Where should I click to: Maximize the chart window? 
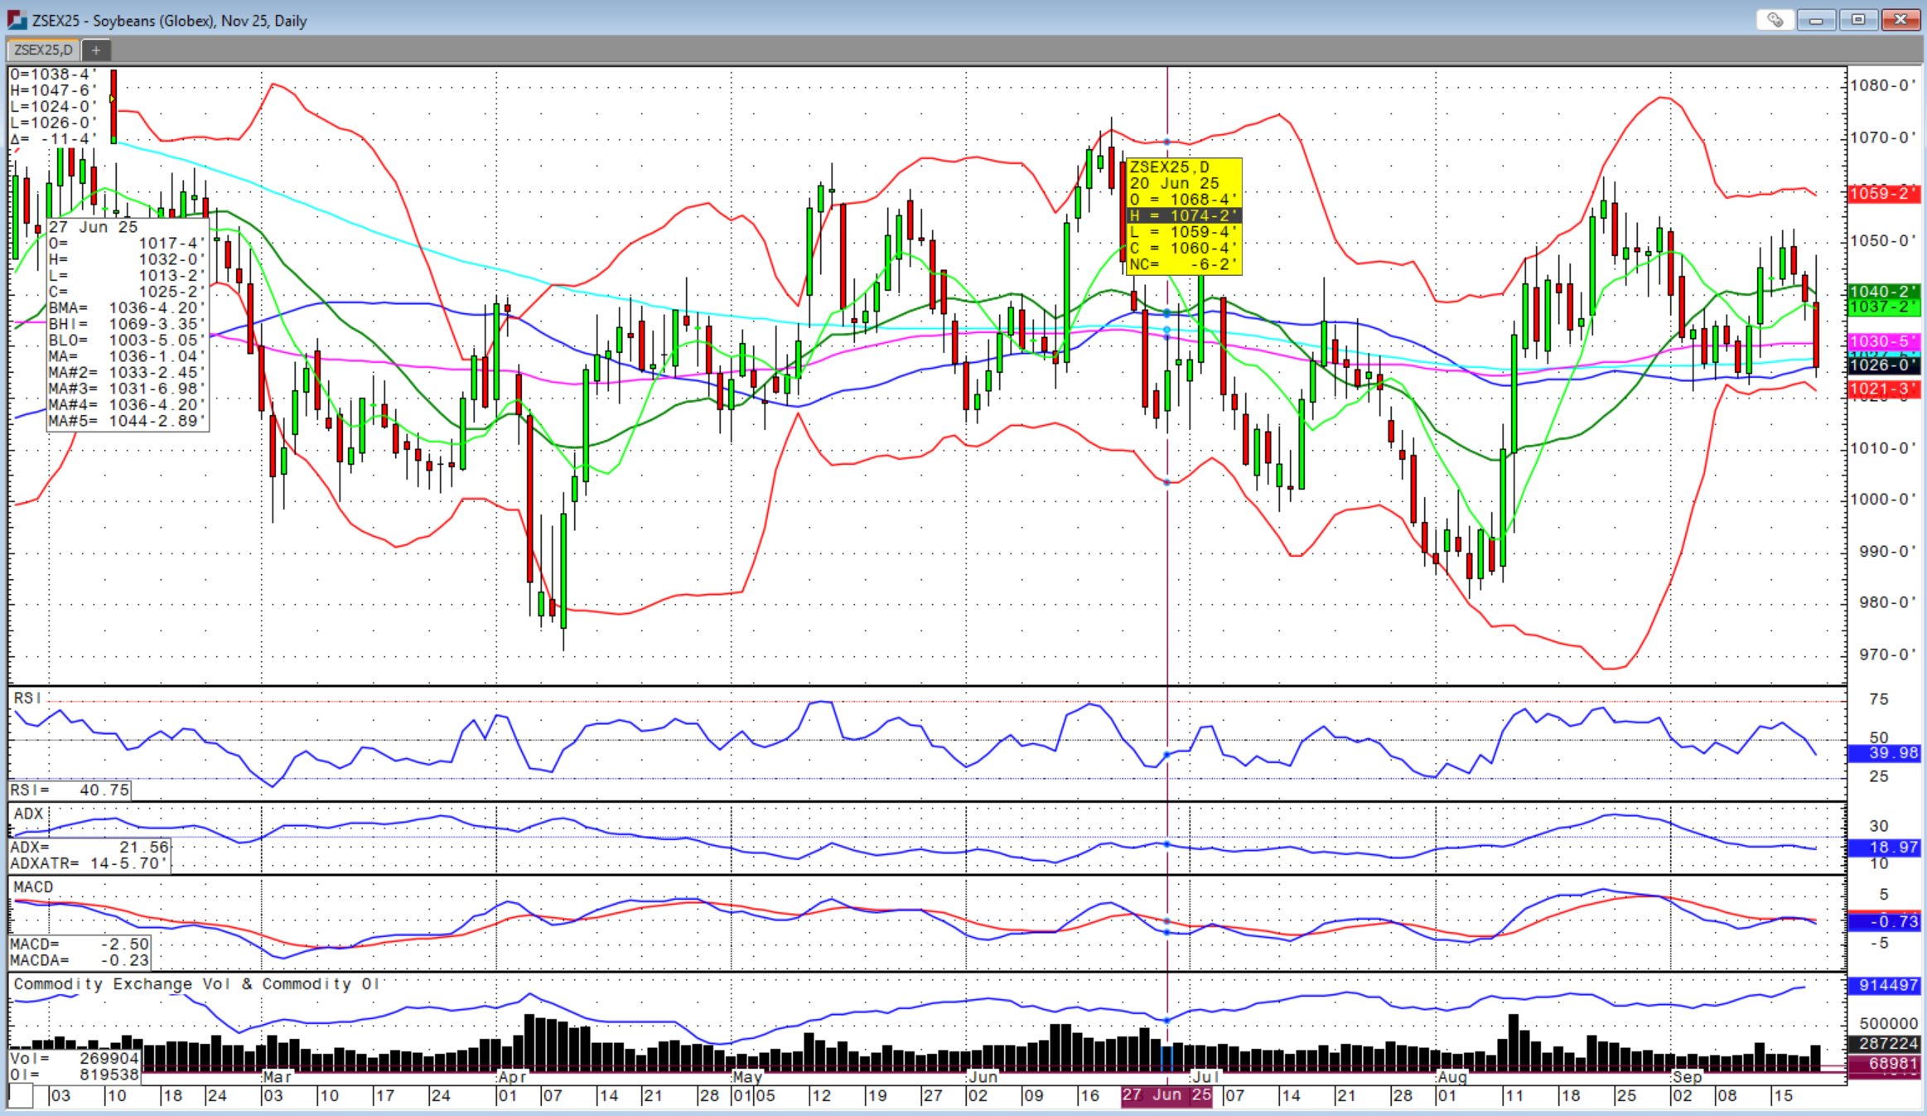(1858, 20)
